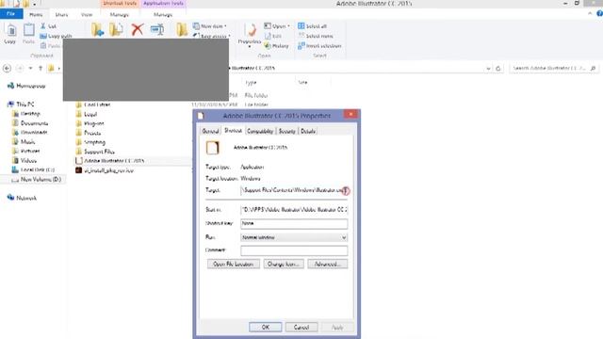Switch to General tab in Properties
Viewport: 603px width, 339px height.
pos(210,131)
